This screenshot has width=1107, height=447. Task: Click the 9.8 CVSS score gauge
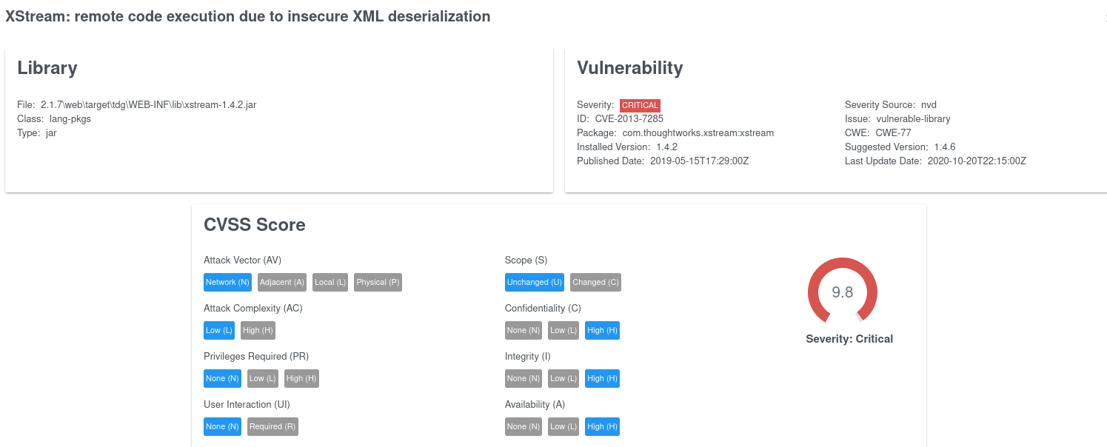click(x=843, y=292)
